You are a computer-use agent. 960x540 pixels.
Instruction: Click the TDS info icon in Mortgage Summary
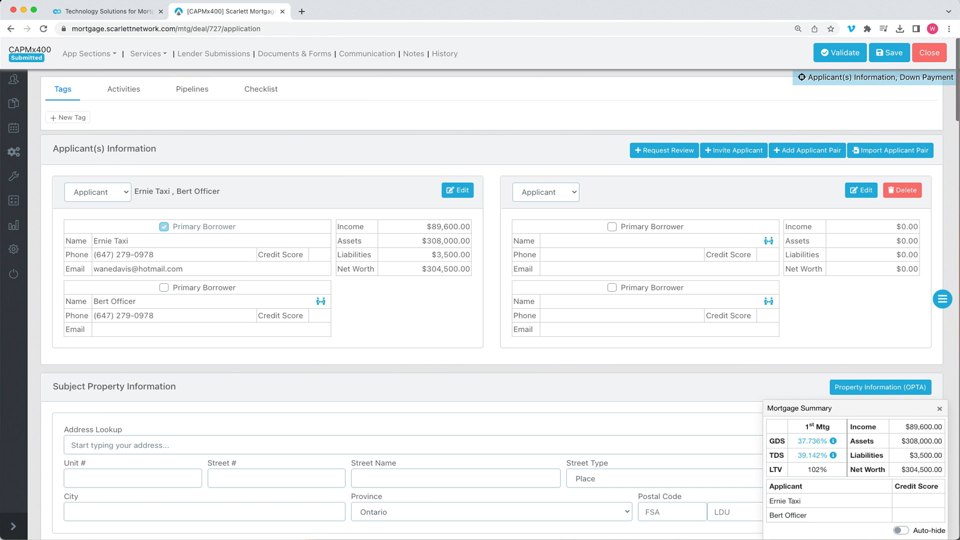(x=833, y=455)
